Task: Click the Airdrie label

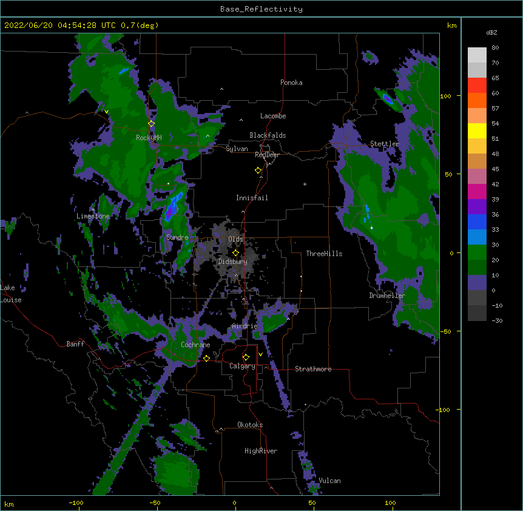Action: click(245, 326)
